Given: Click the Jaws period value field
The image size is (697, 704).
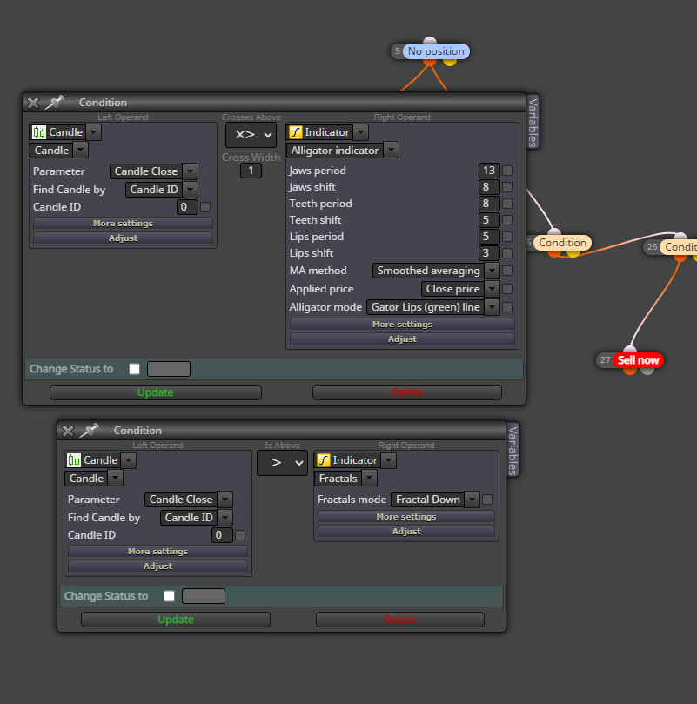Looking at the screenshot, I should tap(489, 171).
